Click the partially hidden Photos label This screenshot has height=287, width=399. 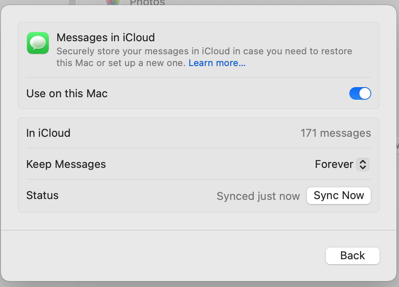147,2
